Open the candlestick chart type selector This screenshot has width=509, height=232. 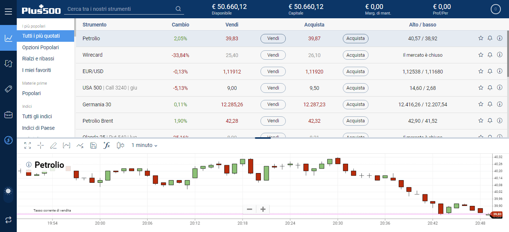pyautogui.click(x=120, y=145)
